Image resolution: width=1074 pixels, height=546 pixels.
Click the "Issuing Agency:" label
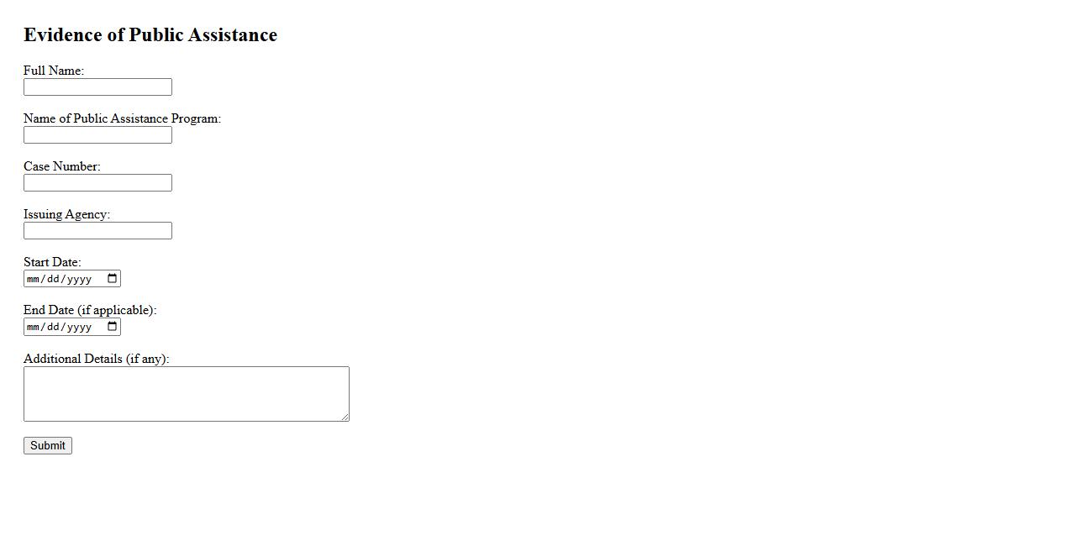[x=66, y=214]
